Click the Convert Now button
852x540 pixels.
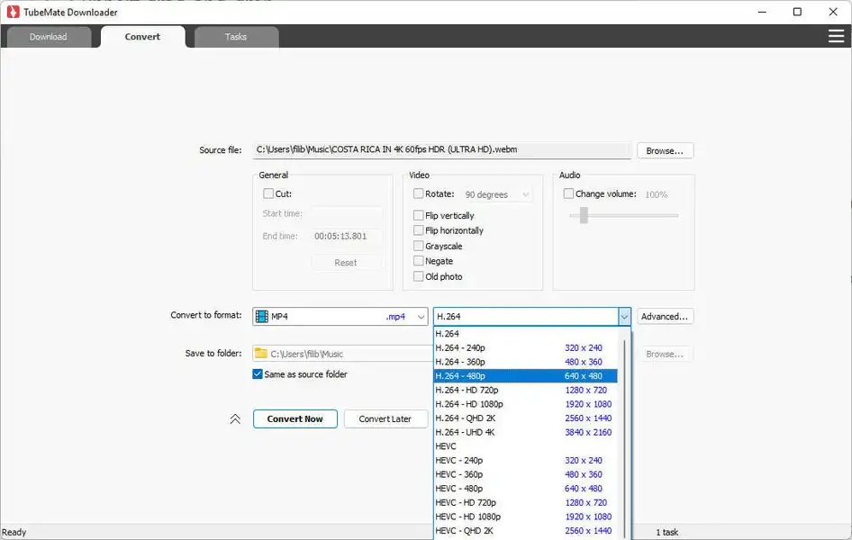295,419
